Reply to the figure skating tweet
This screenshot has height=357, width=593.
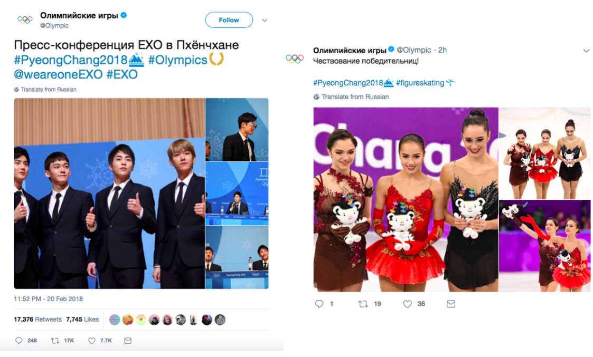pyautogui.click(x=318, y=304)
